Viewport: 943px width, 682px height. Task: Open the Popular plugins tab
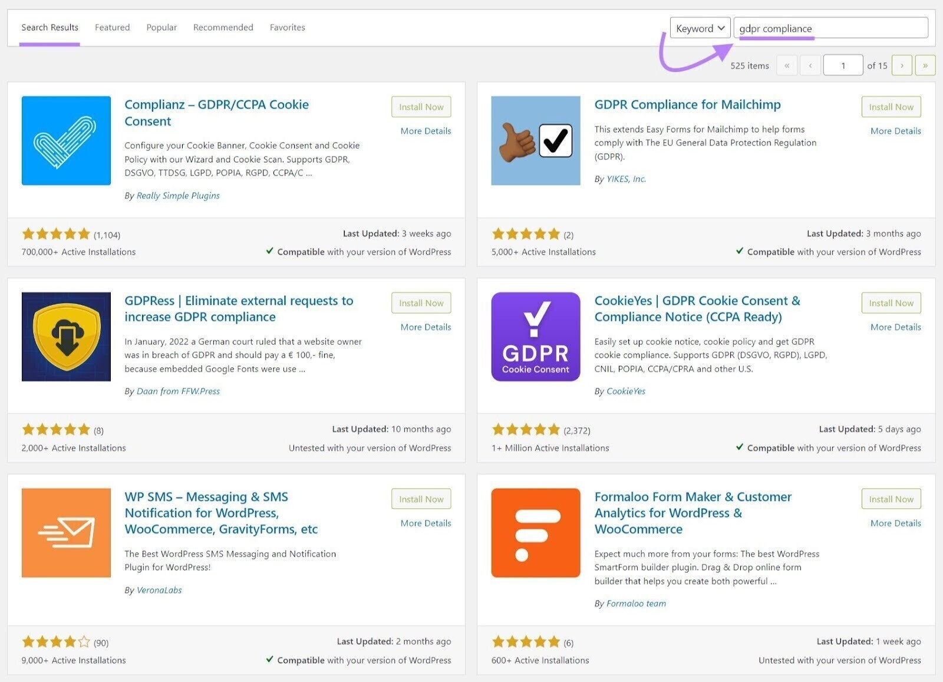[161, 27]
